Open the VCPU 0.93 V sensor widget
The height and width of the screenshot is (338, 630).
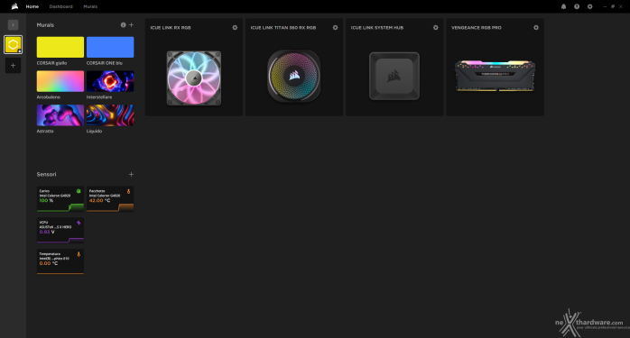[x=60, y=231]
